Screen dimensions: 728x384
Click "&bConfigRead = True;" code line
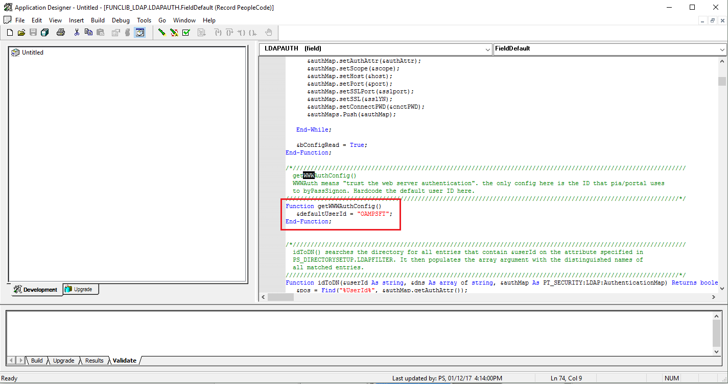click(332, 145)
